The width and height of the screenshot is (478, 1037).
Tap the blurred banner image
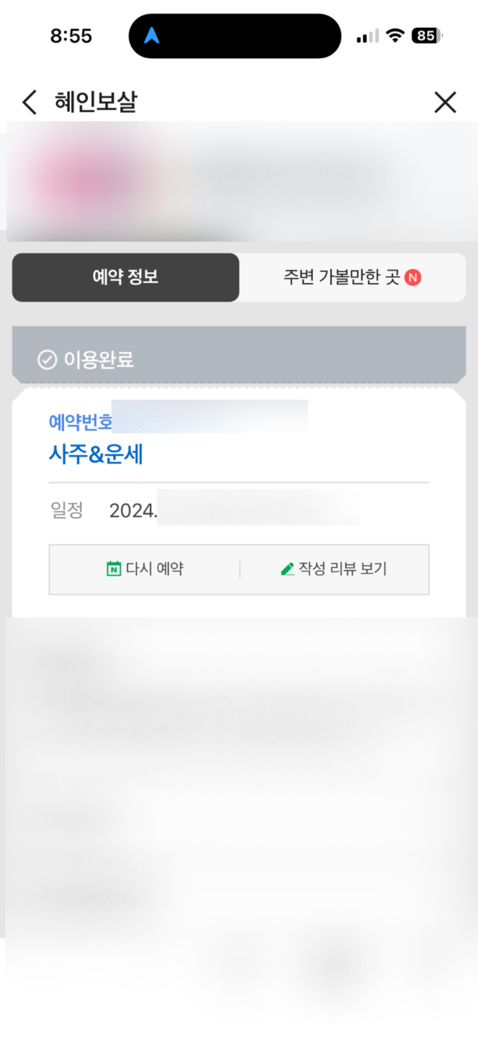(x=239, y=182)
